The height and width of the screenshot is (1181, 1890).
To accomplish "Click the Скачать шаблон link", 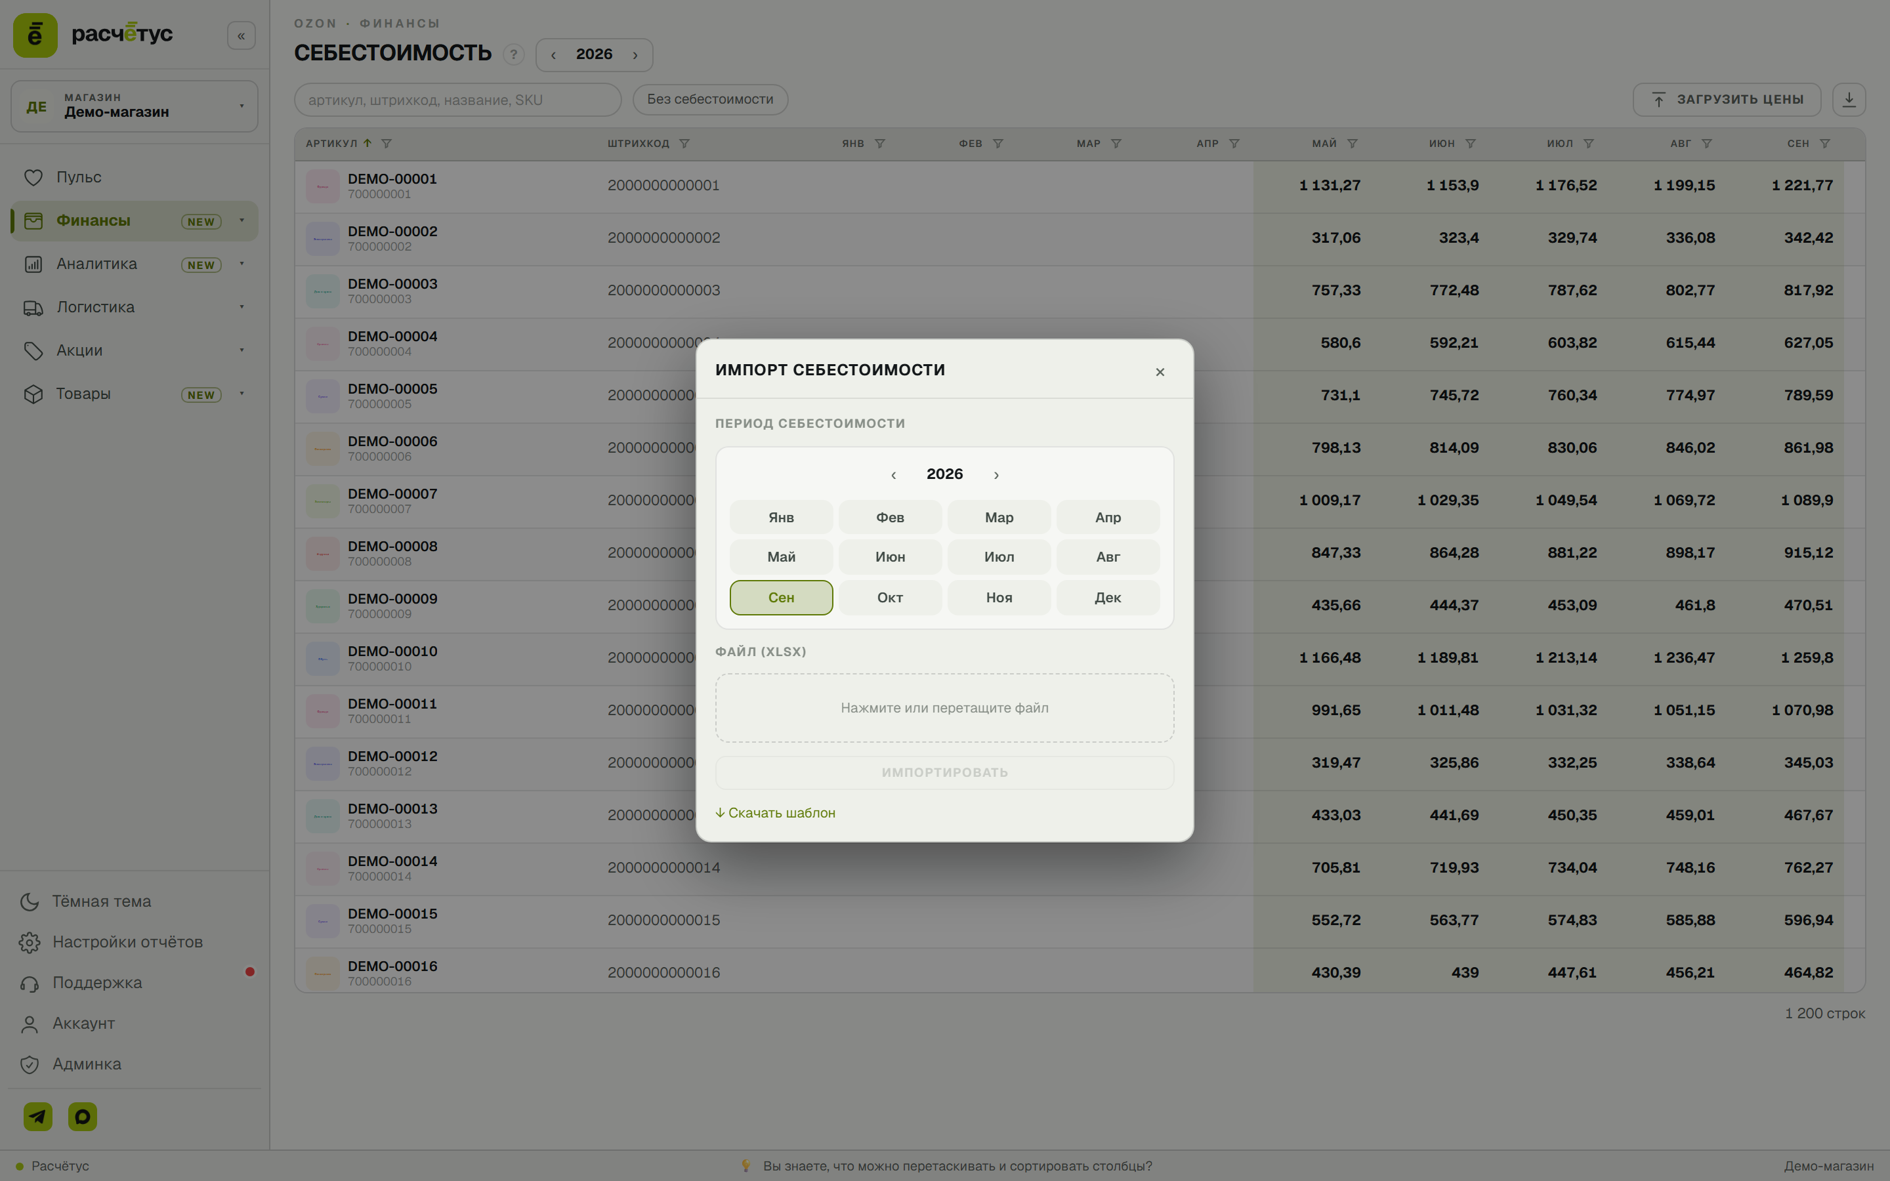I will pyautogui.click(x=776, y=813).
